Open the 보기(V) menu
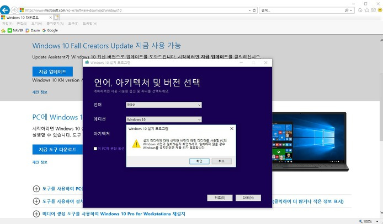The height and width of the screenshot is (224, 383). click(36, 24)
